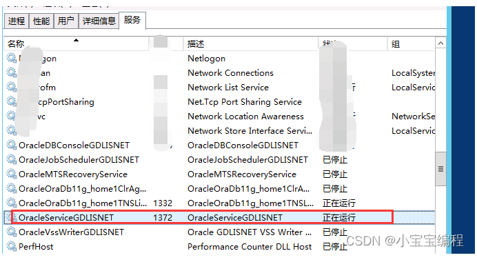The image size is (477, 262).
Task: Click 正在运行 status of OracleServiceGDLISNET
Action: (339, 218)
